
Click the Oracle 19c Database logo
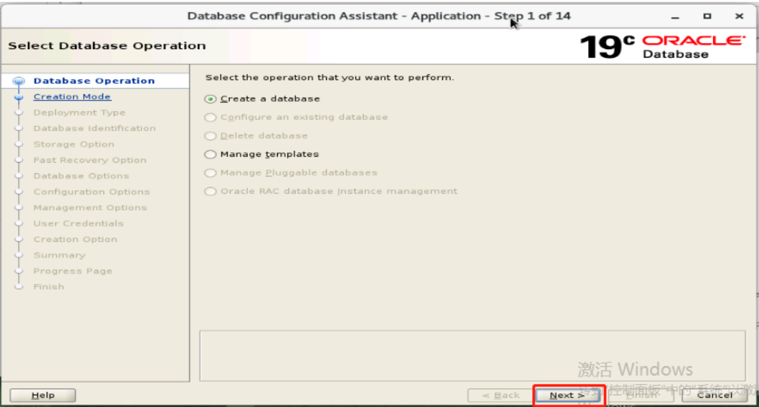tap(662, 47)
